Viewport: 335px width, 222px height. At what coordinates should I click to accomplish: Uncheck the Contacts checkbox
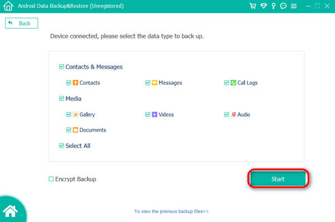coord(69,83)
